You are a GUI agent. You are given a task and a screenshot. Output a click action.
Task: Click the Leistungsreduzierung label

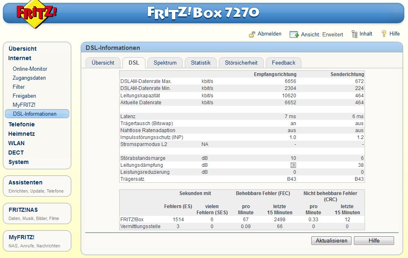pos(145,172)
